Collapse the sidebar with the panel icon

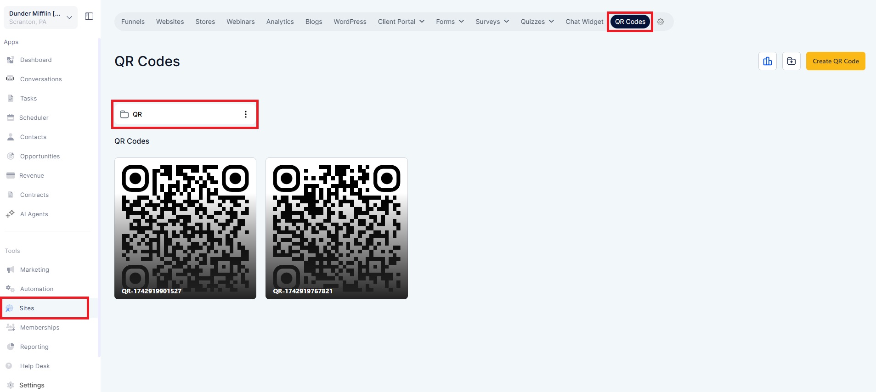[89, 17]
